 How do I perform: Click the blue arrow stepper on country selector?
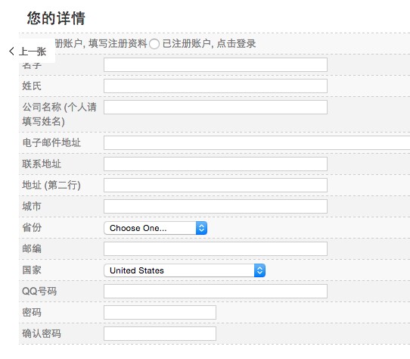click(x=259, y=270)
